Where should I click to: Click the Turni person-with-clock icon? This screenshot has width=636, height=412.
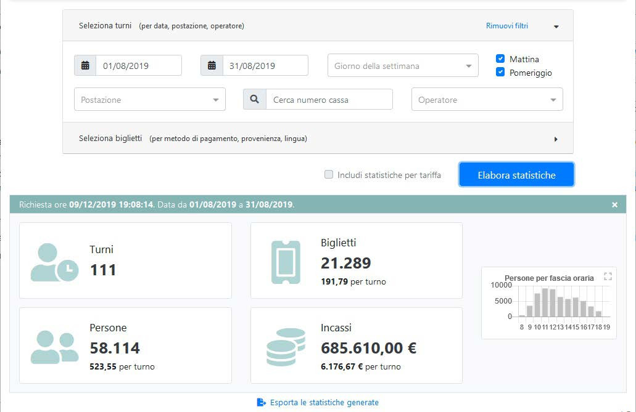click(x=54, y=262)
